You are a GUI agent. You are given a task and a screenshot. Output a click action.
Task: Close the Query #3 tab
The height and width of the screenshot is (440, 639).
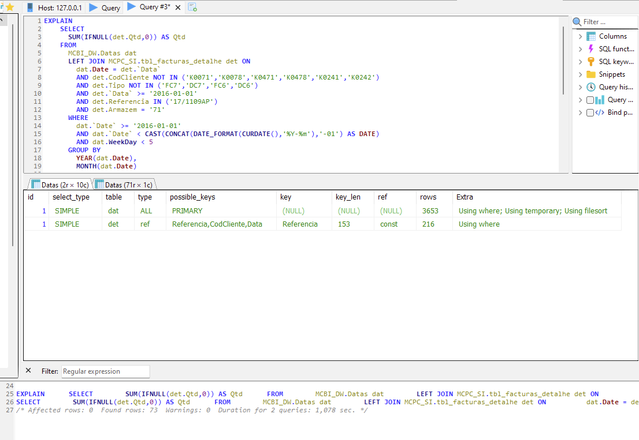pos(177,7)
